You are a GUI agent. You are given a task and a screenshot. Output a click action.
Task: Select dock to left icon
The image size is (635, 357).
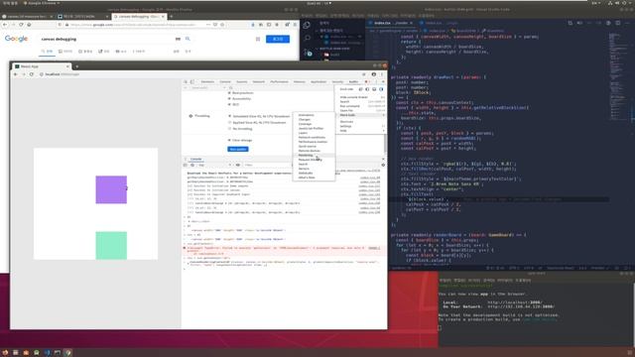[x=368, y=89]
